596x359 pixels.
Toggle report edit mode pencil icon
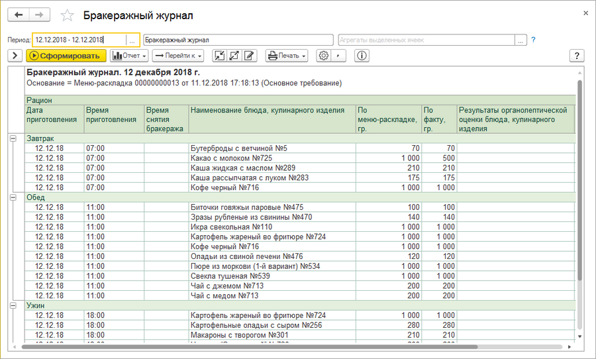249,56
